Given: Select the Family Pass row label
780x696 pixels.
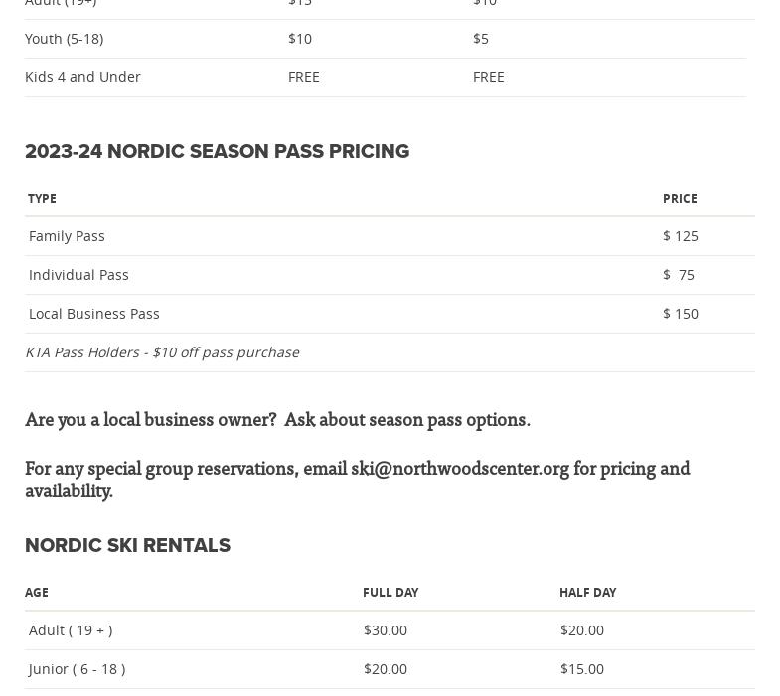Looking at the screenshot, I should tap(67, 236).
